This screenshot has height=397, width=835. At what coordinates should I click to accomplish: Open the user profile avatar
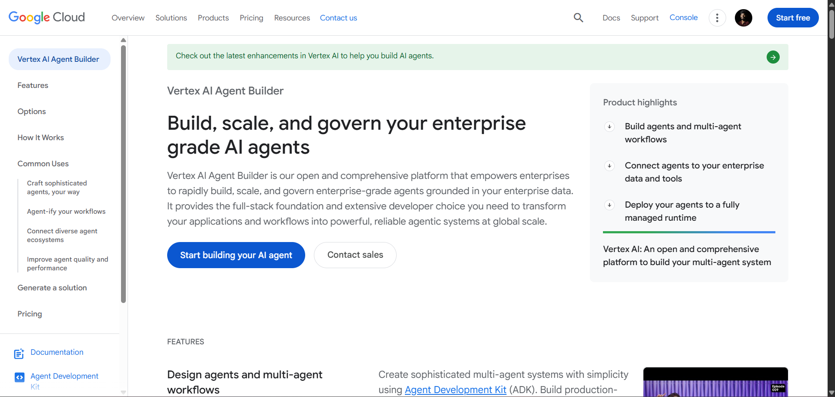pos(743,18)
